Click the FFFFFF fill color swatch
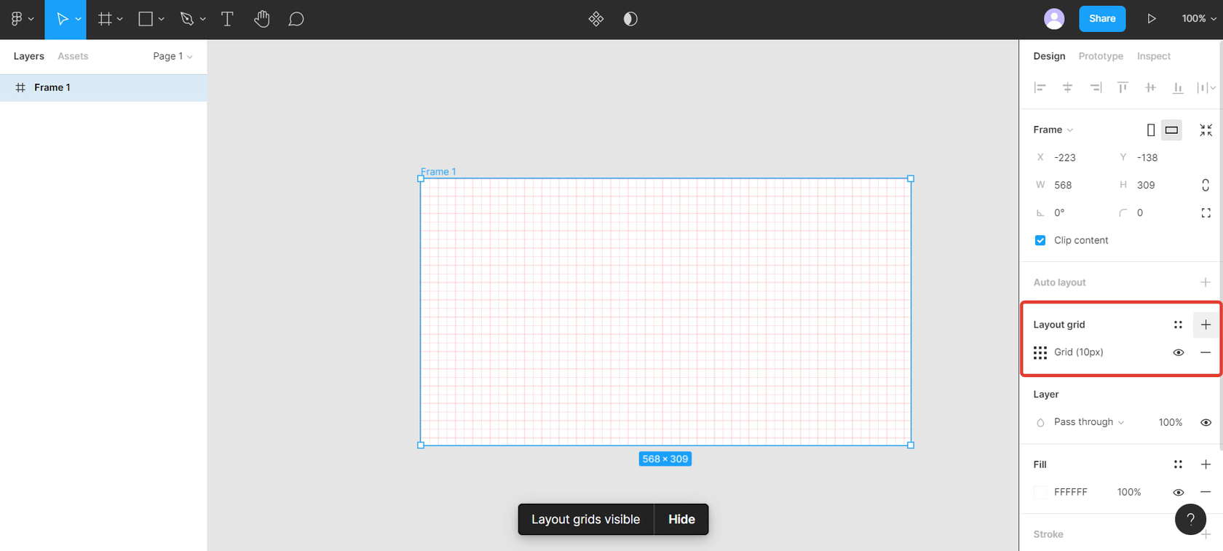Screen dimensions: 1223x551 (1040, 492)
